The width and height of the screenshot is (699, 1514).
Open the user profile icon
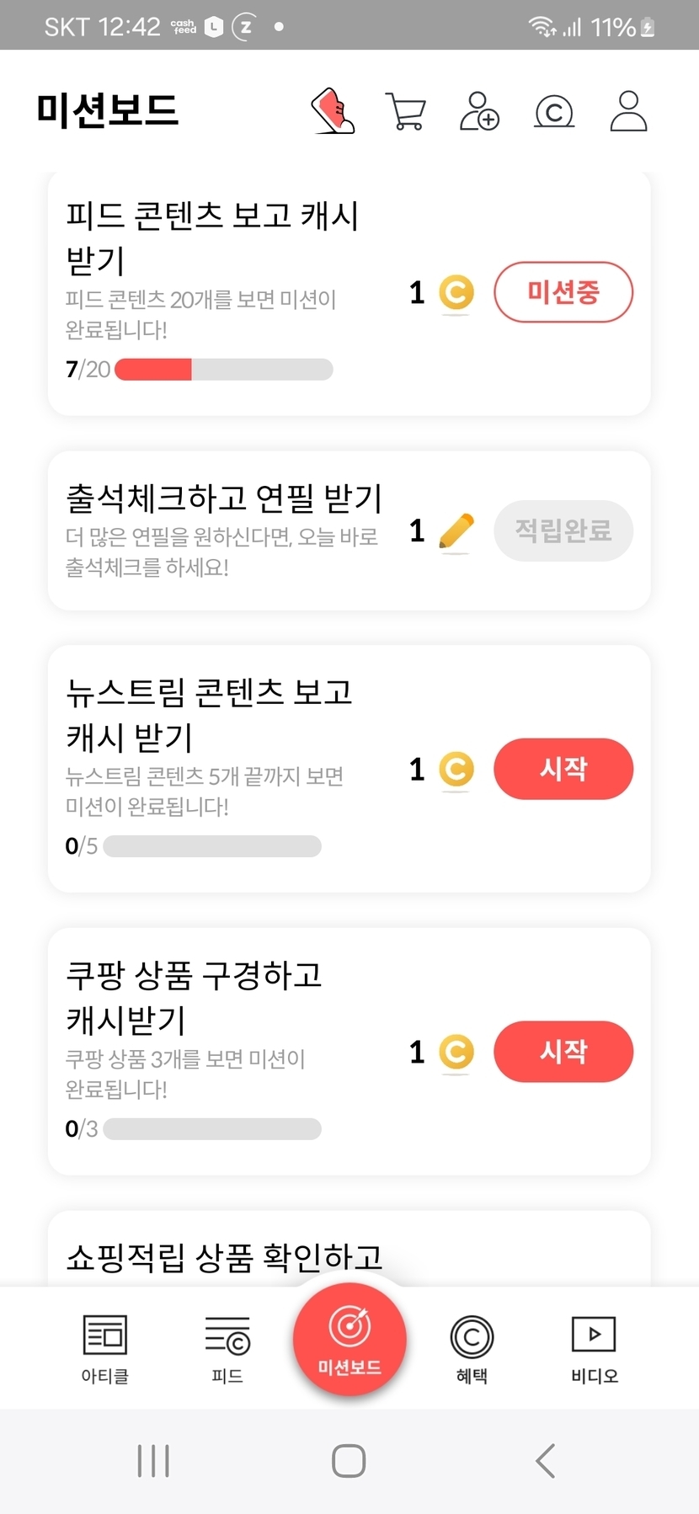tap(628, 111)
